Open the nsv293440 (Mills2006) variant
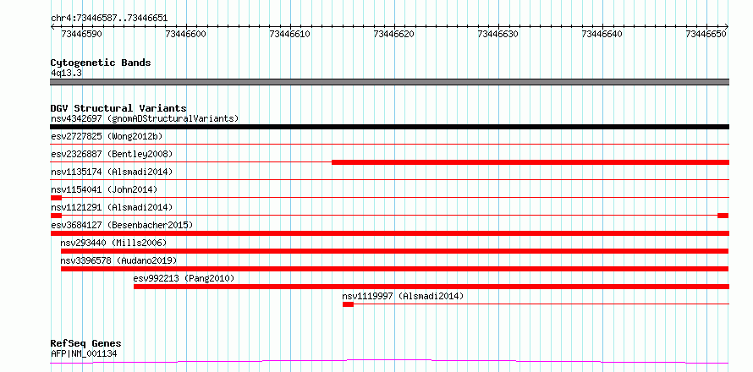 pyautogui.click(x=114, y=243)
